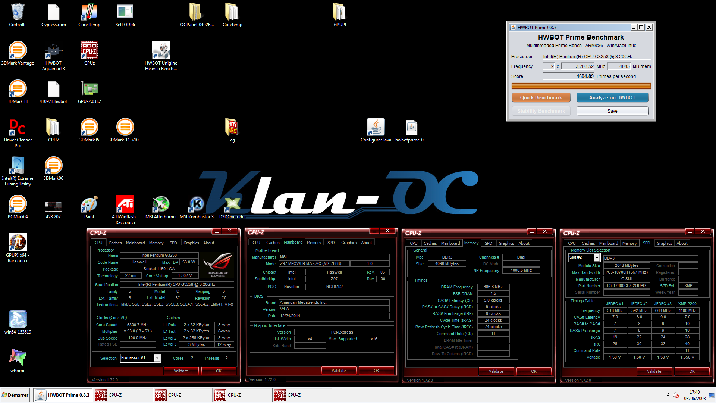Image resolution: width=716 pixels, height=403 pixels.
Task: Open Graphics tab in fourth CPU-Z window
Action: [x=664, y=243]
